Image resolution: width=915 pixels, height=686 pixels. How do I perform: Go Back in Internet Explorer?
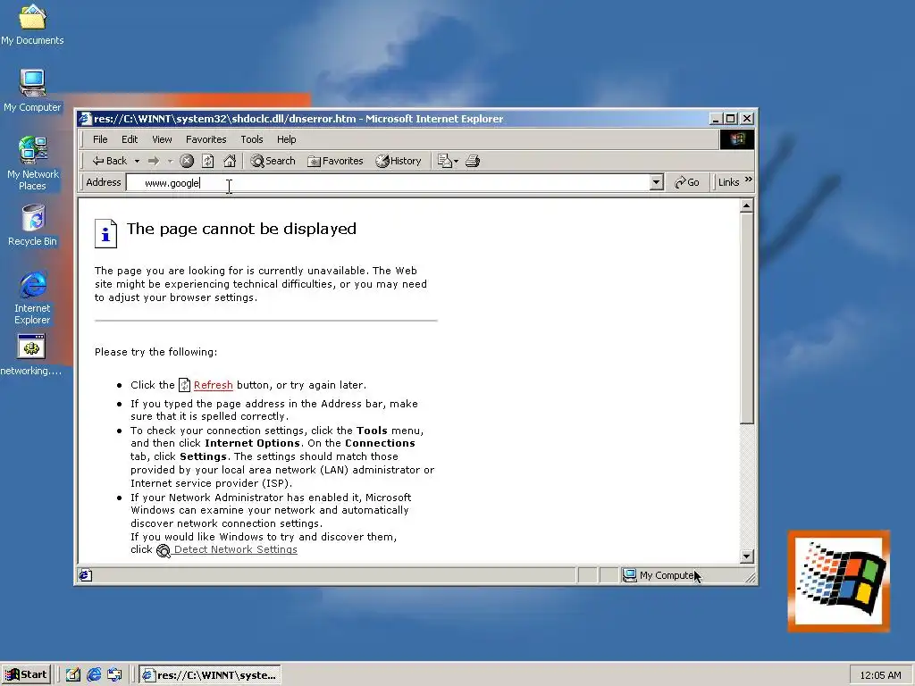(110, 161)
